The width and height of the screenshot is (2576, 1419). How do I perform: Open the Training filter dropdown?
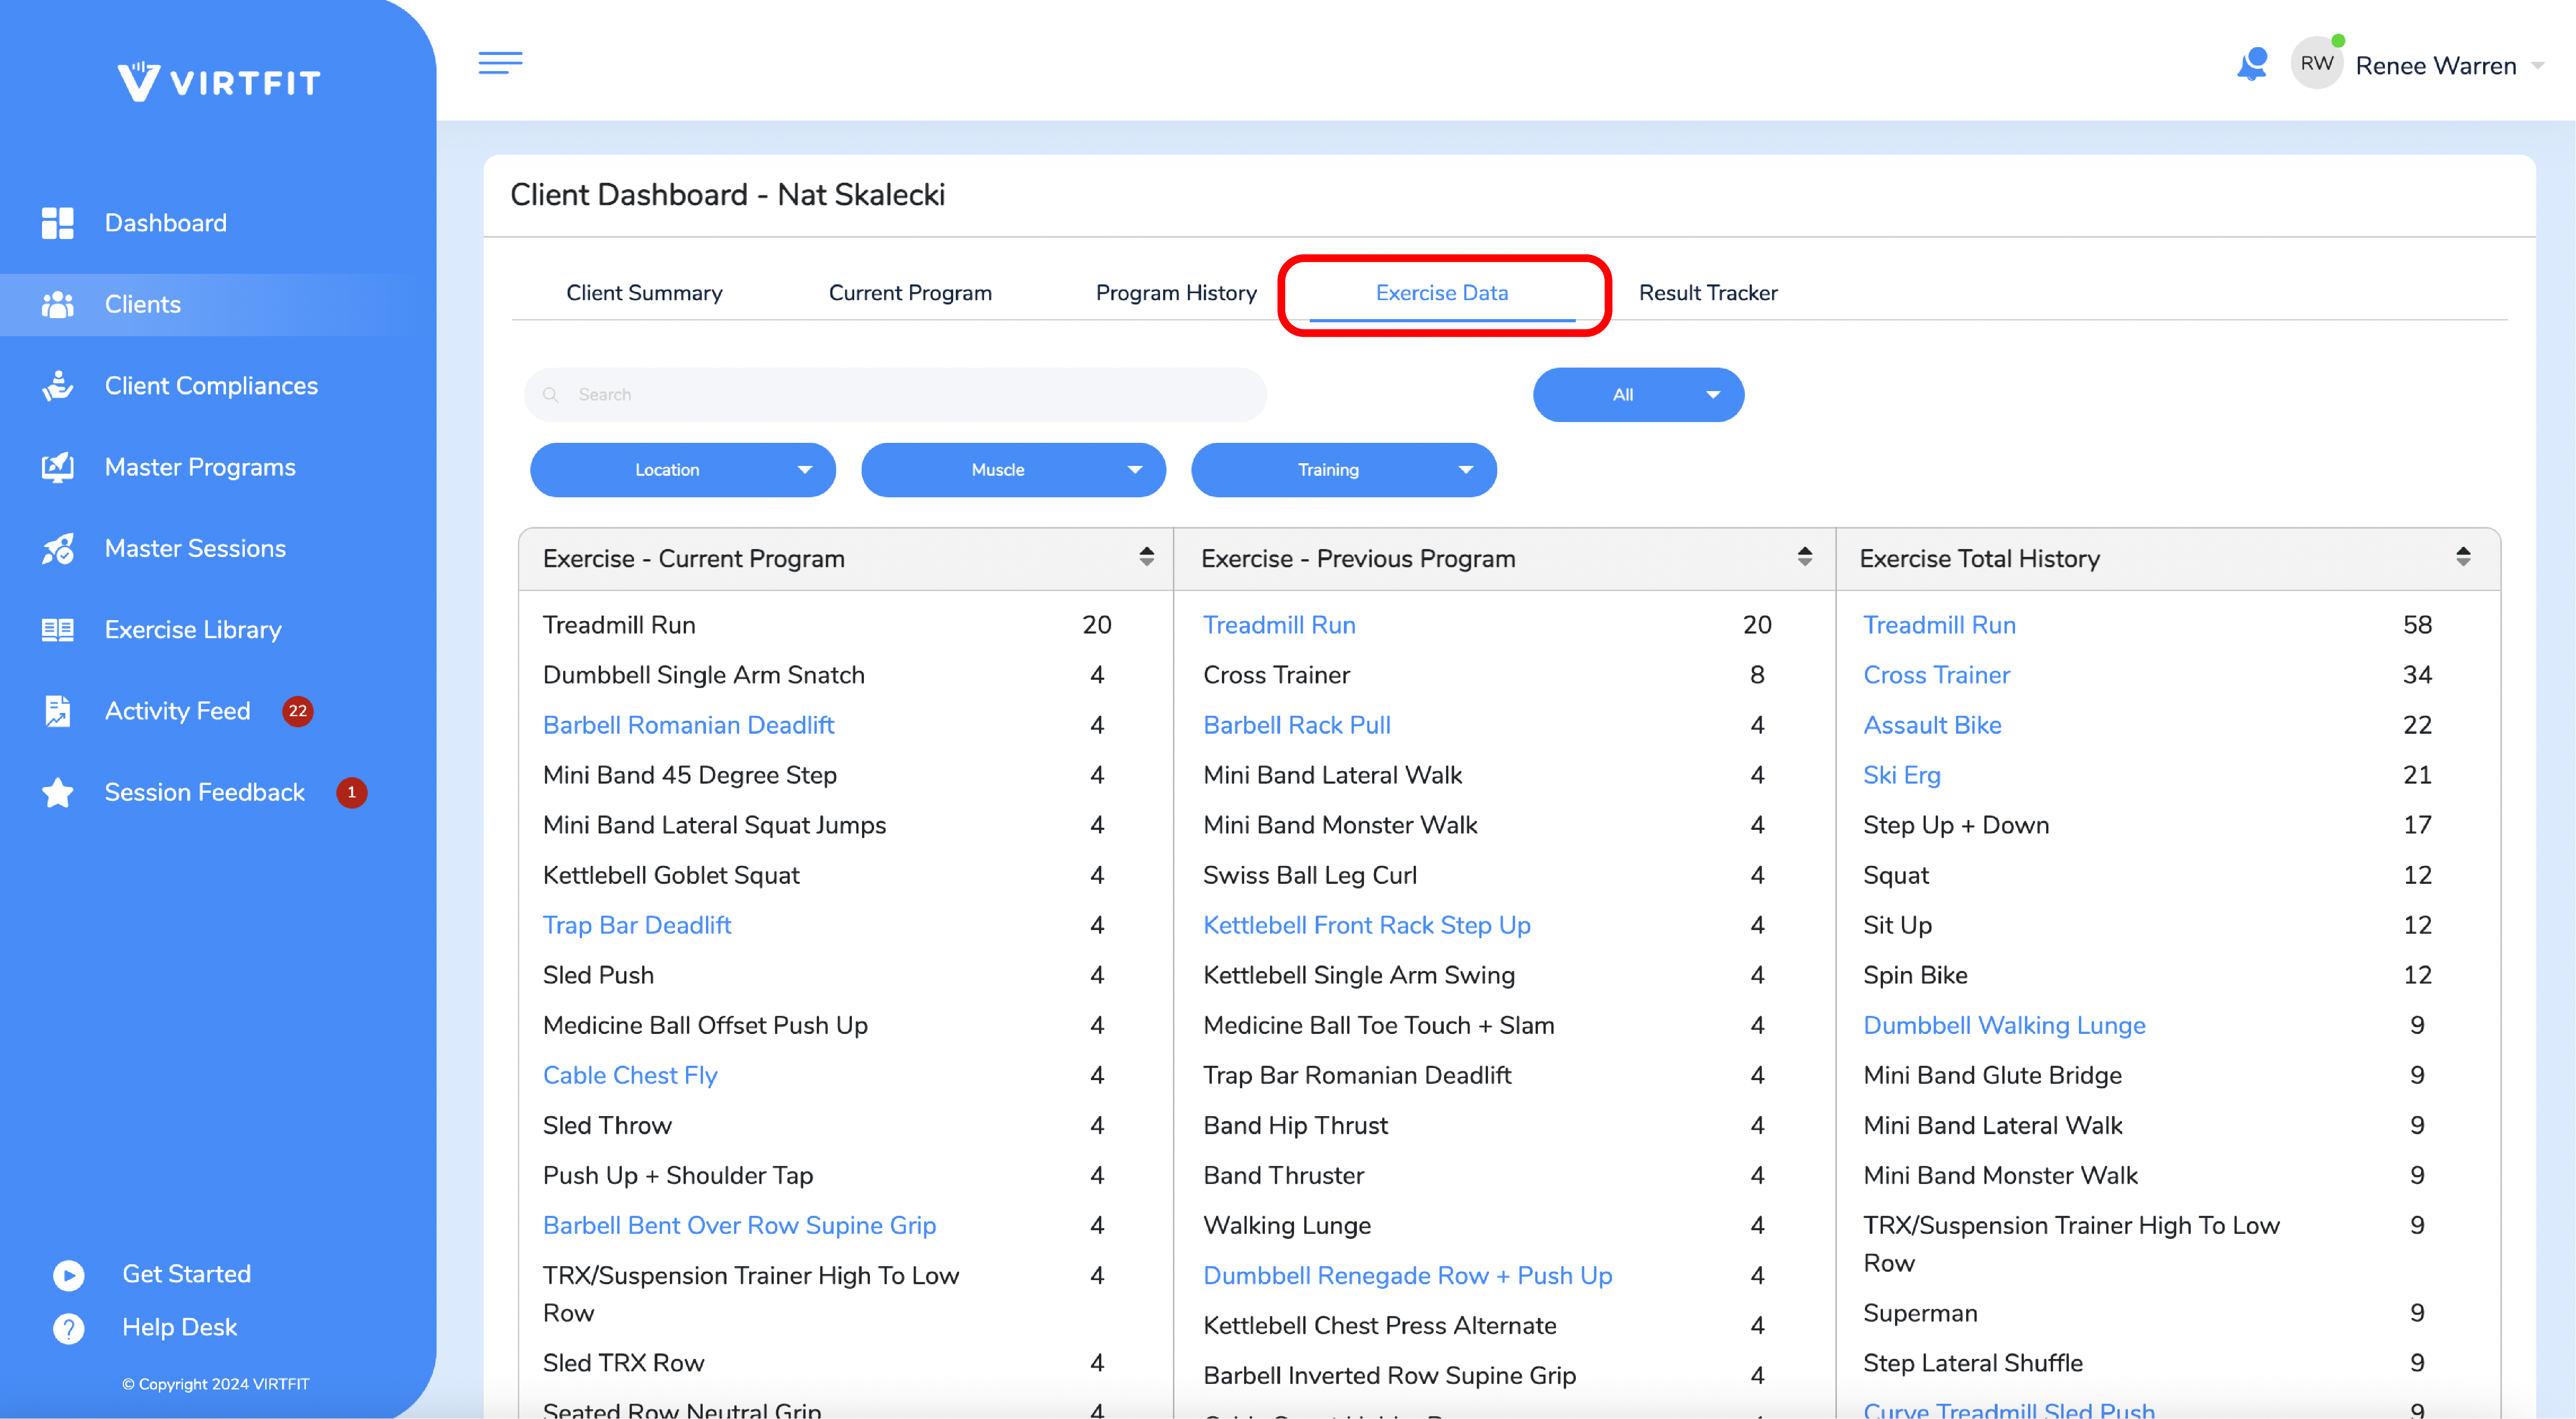[x=1343, y=470]
